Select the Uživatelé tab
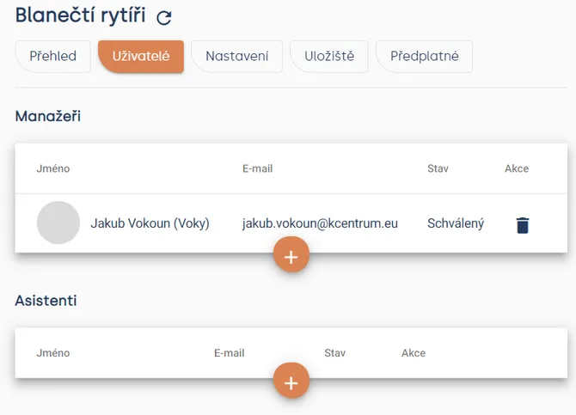The height and width of the screenshot is (415, 576). coord(141,56)
